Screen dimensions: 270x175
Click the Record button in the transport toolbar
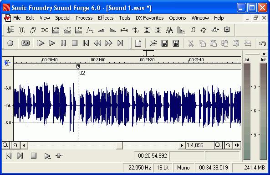[10, 43]
